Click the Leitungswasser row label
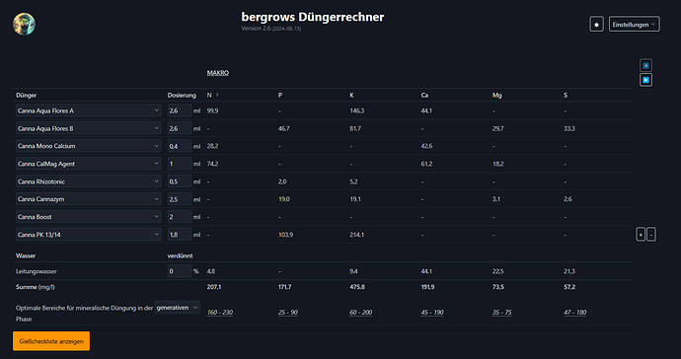The height and width of the screenshot is (359, 681). pos(37,271)
